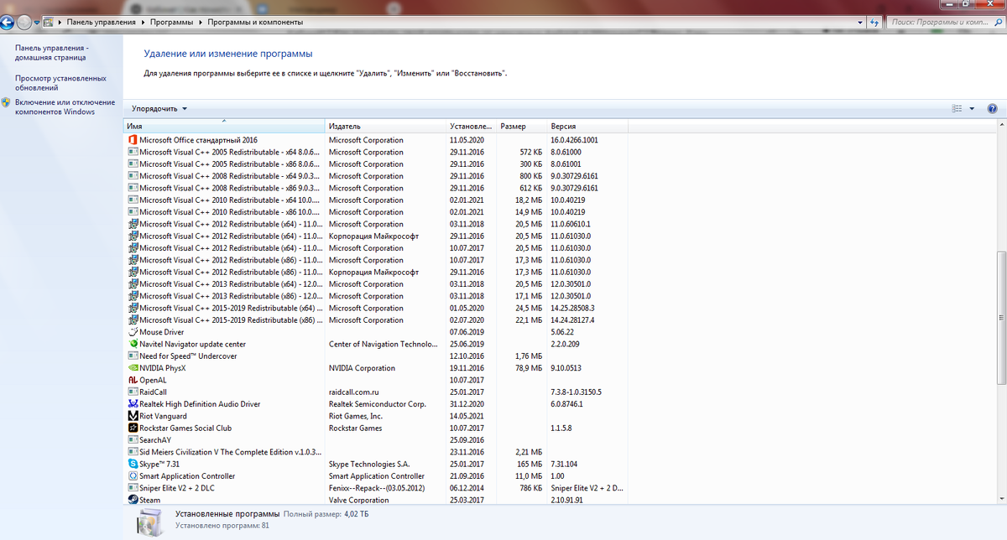1007x540 pixels.
Task: Click version cell 11.0.60610.1
Action: (571, 224)
